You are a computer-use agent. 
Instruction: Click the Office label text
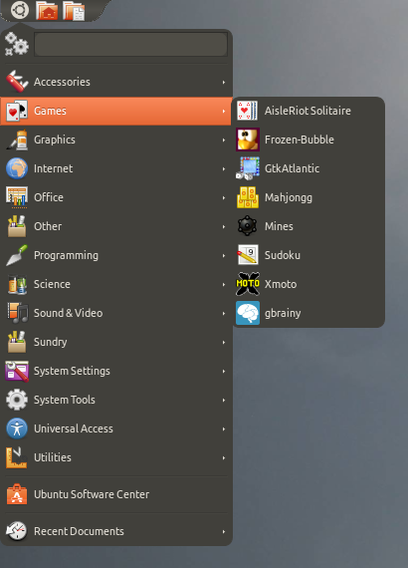coord(49,197)
